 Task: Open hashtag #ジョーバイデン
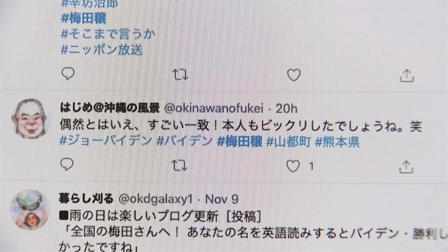tap(106, 141)
